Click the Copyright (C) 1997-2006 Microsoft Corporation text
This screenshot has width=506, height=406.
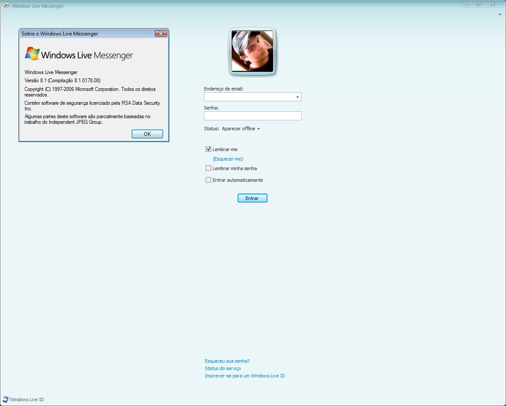coord(90,92)
